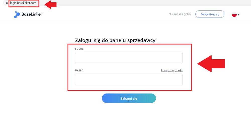Click the red outline framing the URL
This screenshot has height=118, width=251.
pos(24,7)
